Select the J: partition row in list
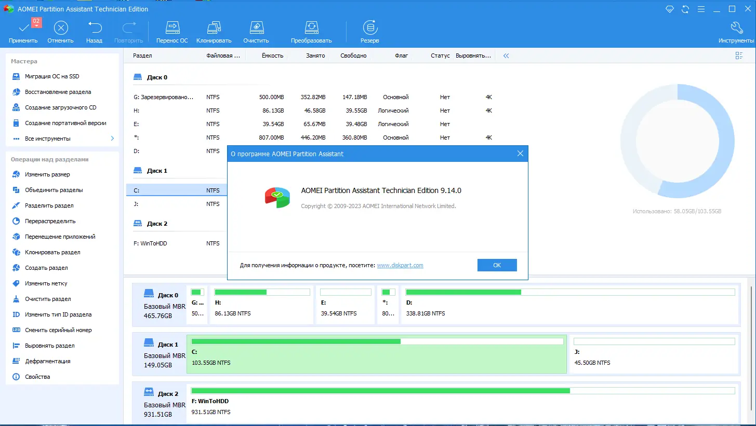 coord(177,204)
